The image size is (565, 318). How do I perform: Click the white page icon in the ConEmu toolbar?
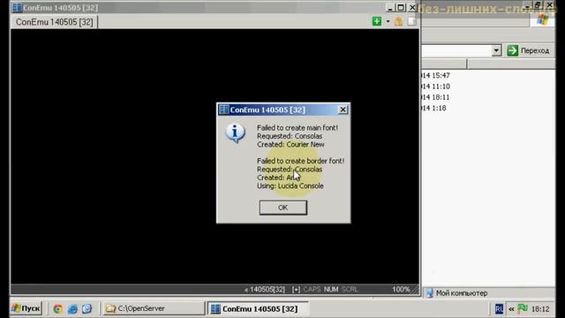411,21
